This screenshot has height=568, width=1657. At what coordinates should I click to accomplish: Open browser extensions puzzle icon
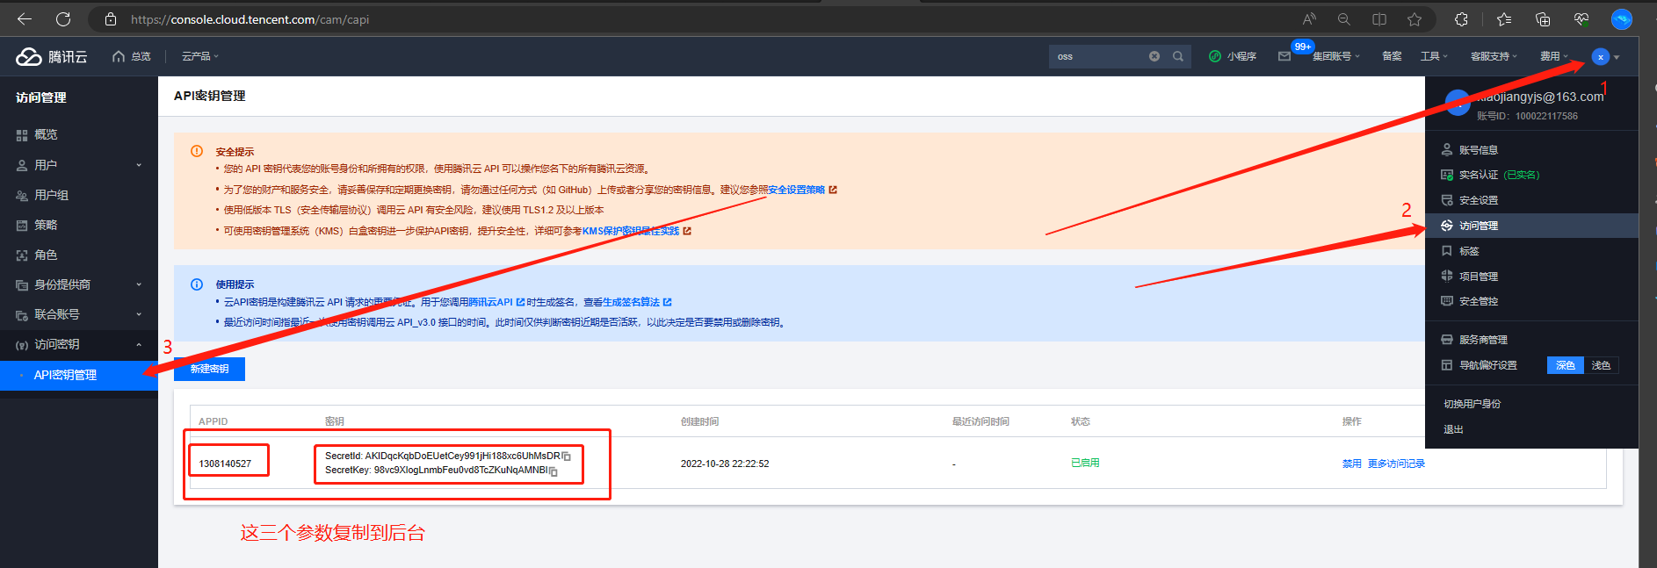(1461, 19)
